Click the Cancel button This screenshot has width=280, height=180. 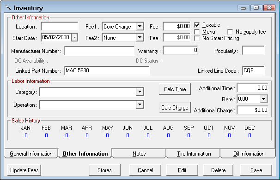click(x=145, y=170)
